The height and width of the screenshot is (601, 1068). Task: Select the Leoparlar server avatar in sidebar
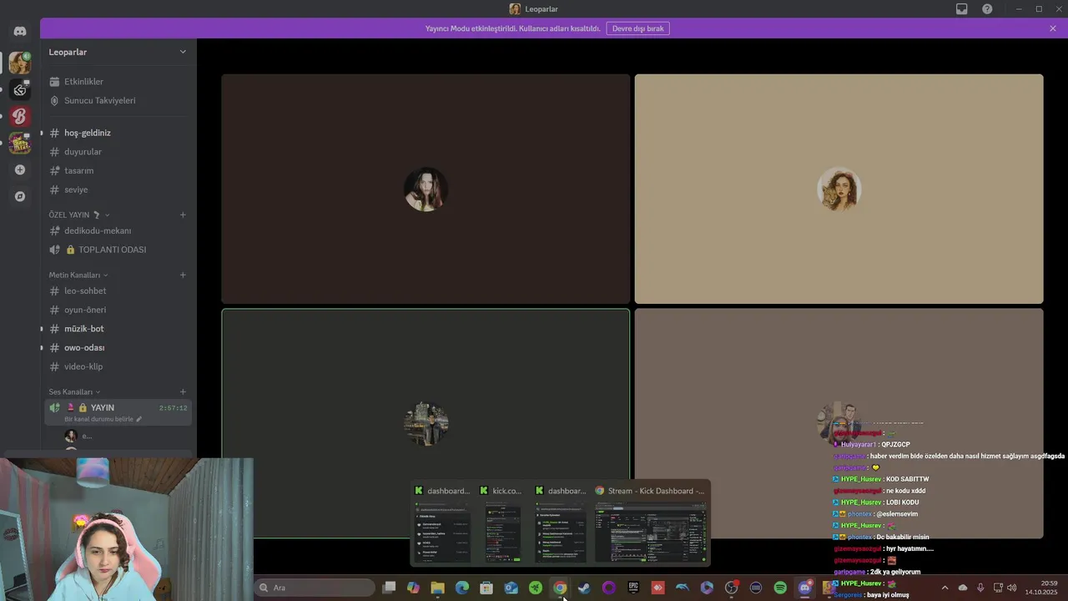click(20, 63)
